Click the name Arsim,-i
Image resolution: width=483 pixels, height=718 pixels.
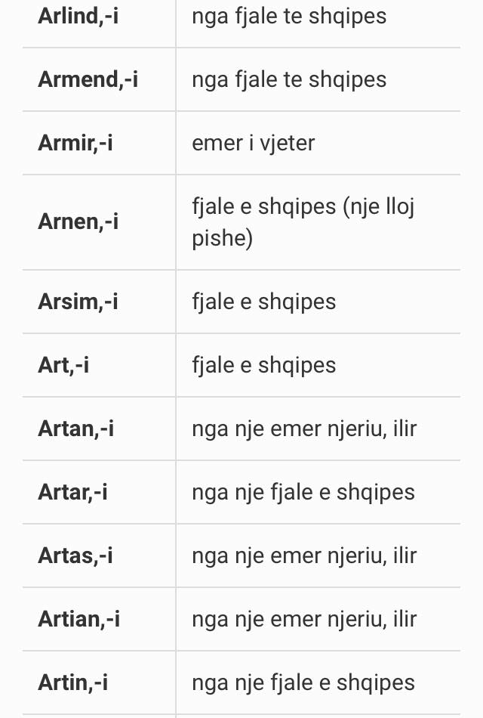click(x=78, y=302)
